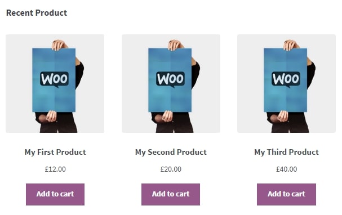Viewport: 342px width, 215px height.
Task: Open the My Third Product image thumbnail
Action: coord(286,83)
